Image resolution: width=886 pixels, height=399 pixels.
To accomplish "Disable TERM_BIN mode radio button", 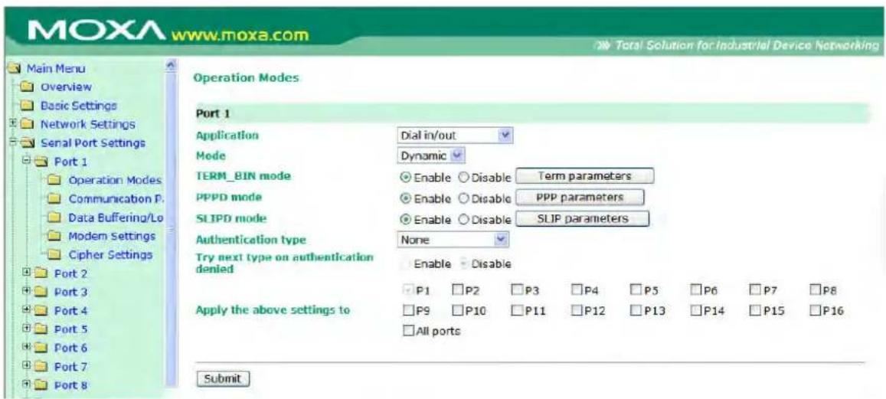I will tap(463, 176).
